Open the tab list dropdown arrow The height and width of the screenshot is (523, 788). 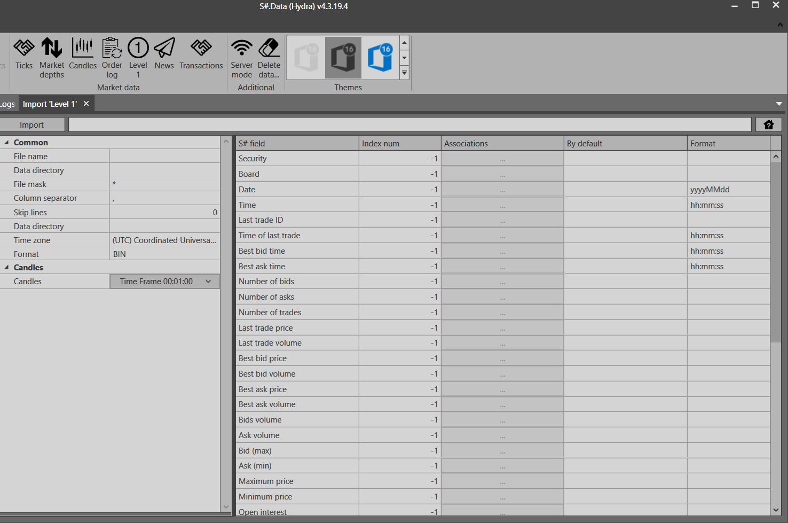(779, 104)
